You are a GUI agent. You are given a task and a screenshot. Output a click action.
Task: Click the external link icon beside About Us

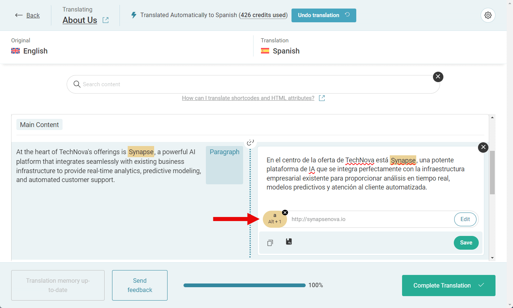[x=106, y=20]
